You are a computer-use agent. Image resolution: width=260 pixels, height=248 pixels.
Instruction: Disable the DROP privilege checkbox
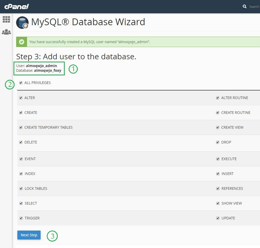218,142
